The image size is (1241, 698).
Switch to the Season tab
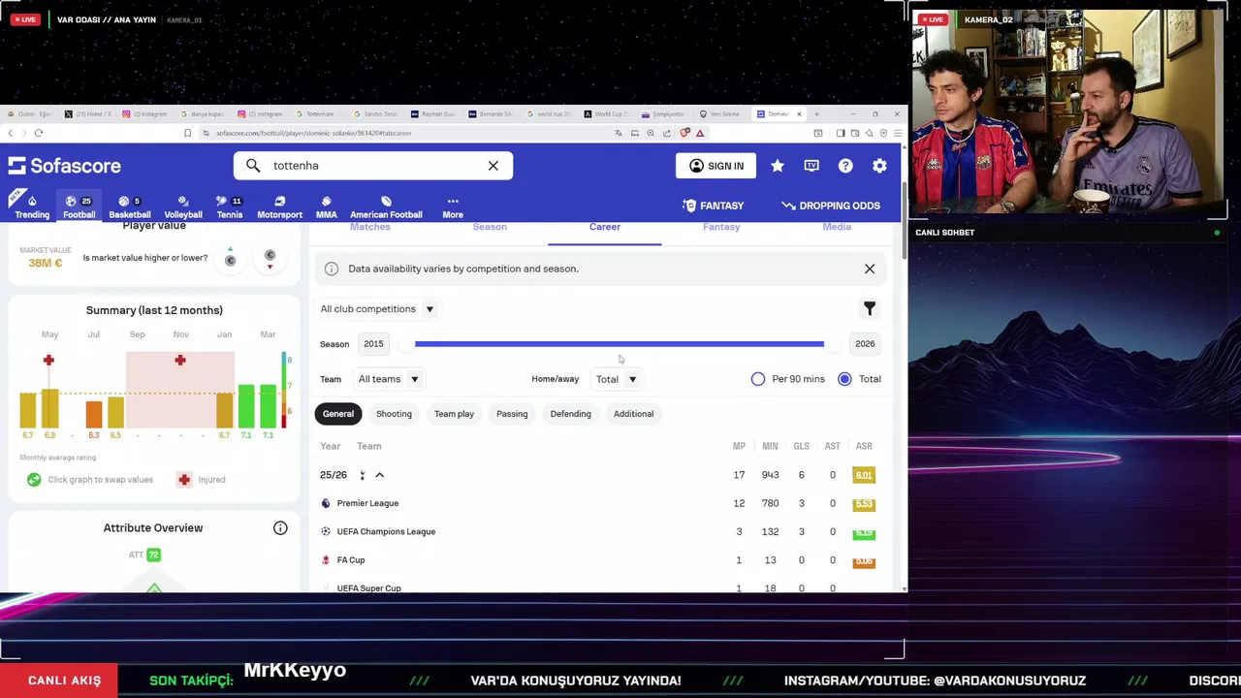coord(490,227)
